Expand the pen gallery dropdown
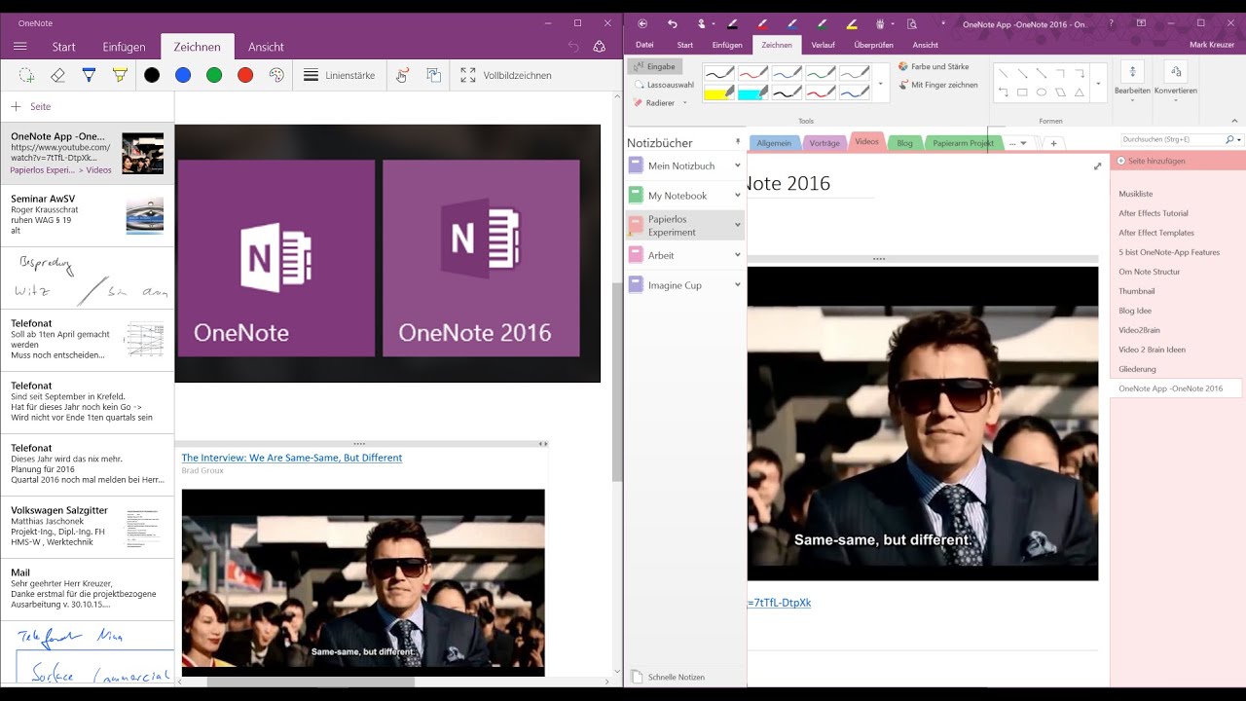The height and width of the screenshot is (701, 1246). [881, 84]
